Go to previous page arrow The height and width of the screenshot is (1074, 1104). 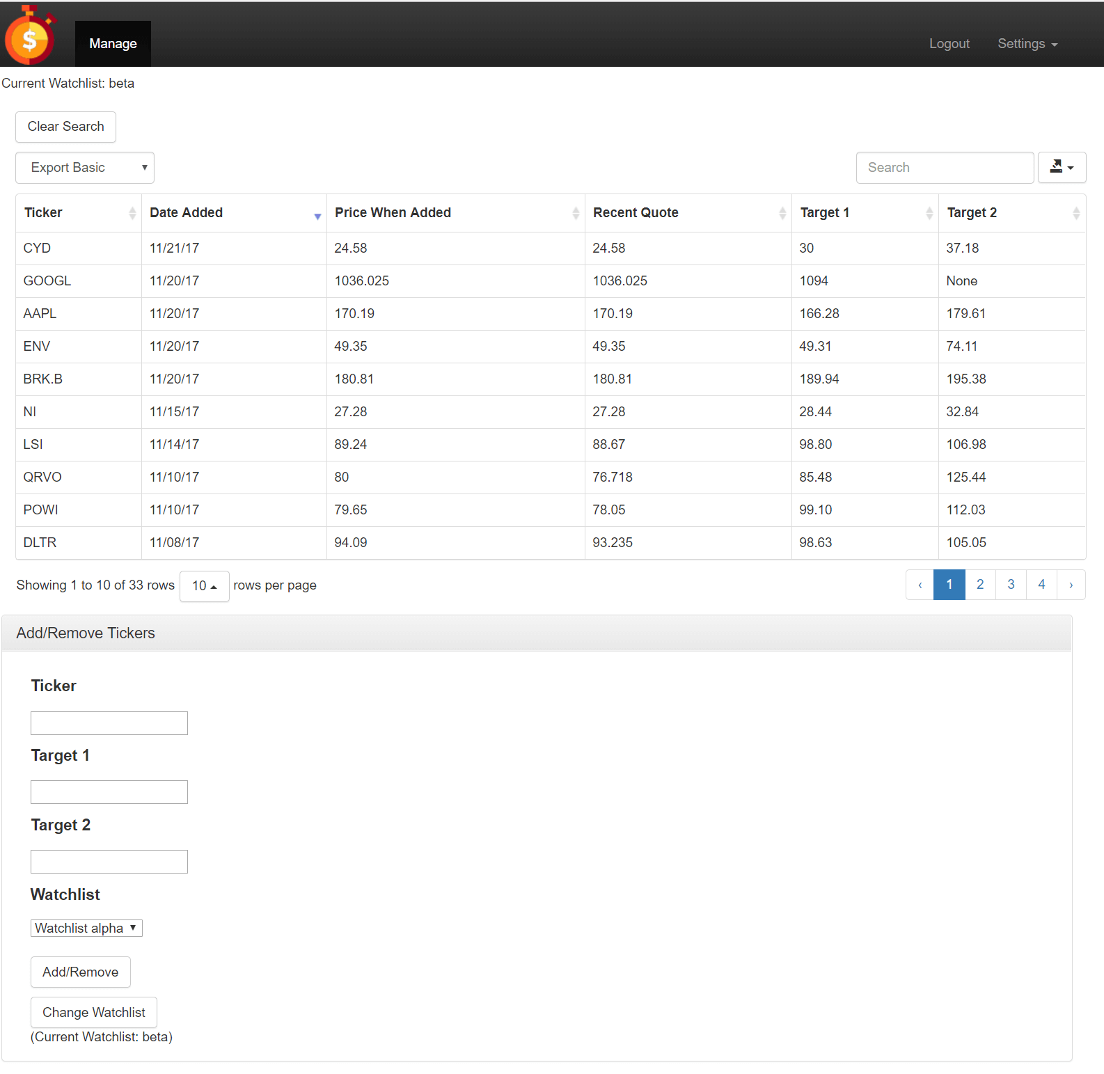click(920, 585)
